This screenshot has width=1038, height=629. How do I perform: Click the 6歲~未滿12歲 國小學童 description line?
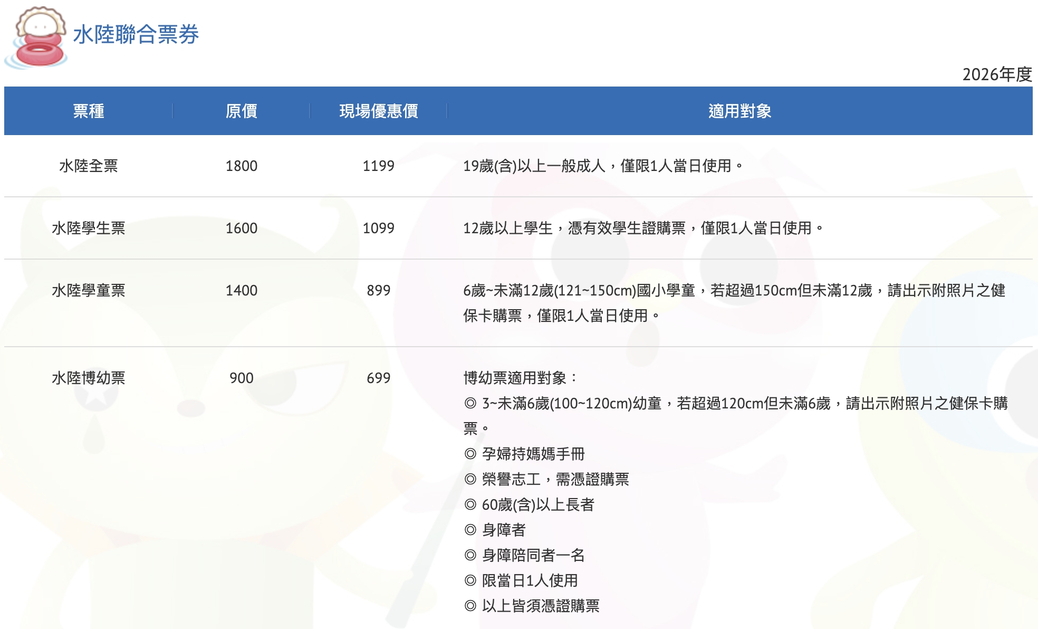734,291
